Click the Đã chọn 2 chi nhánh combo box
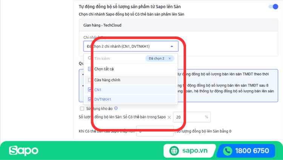The width and height of the screenshot is (283, 160). [131, 46]
